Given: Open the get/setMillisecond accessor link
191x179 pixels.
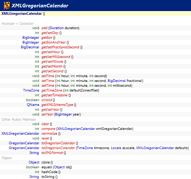Looking at the screenshot, I should [56, 57].
